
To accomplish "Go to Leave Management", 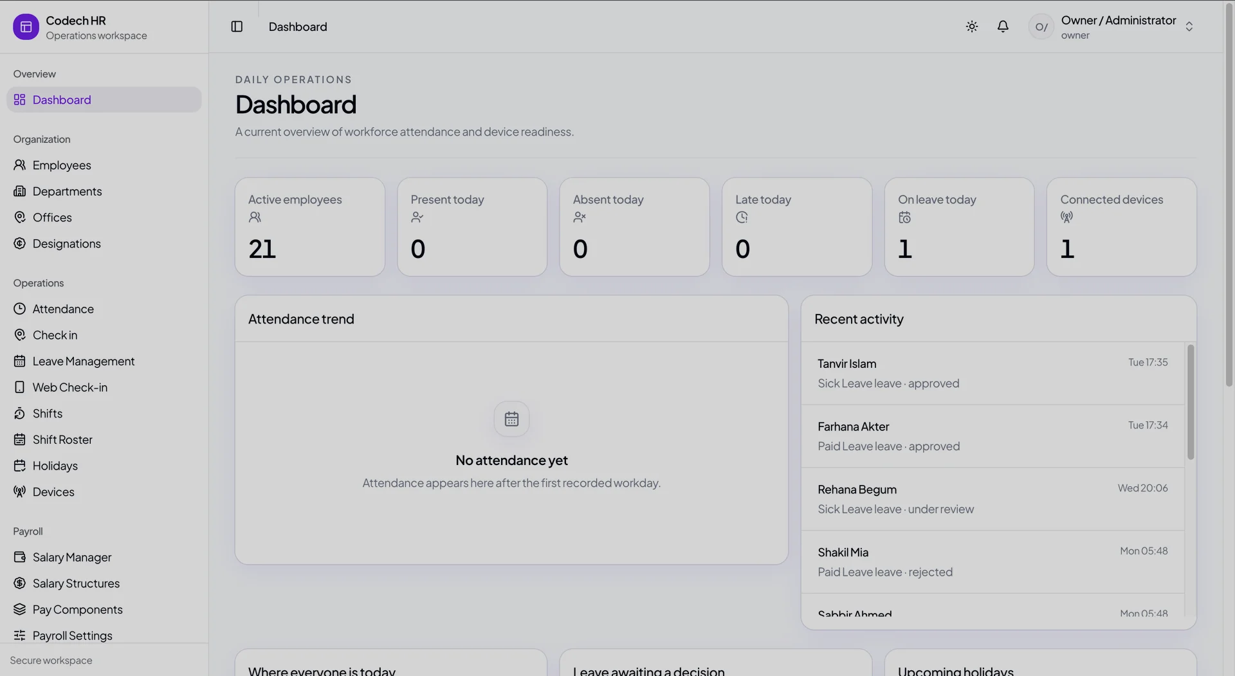I will click(104, 361).
